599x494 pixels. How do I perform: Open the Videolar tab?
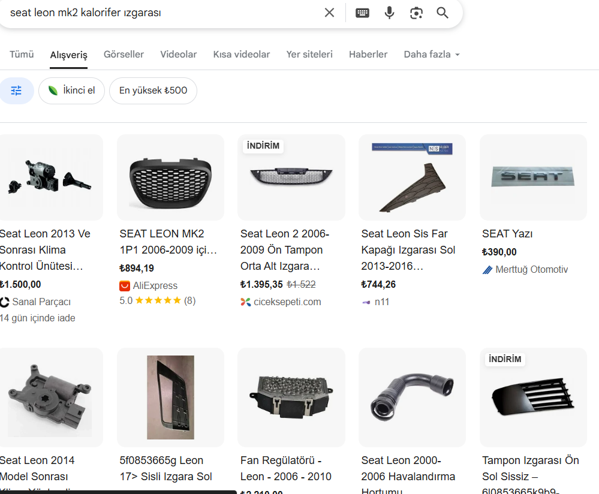tap(179, 54)
